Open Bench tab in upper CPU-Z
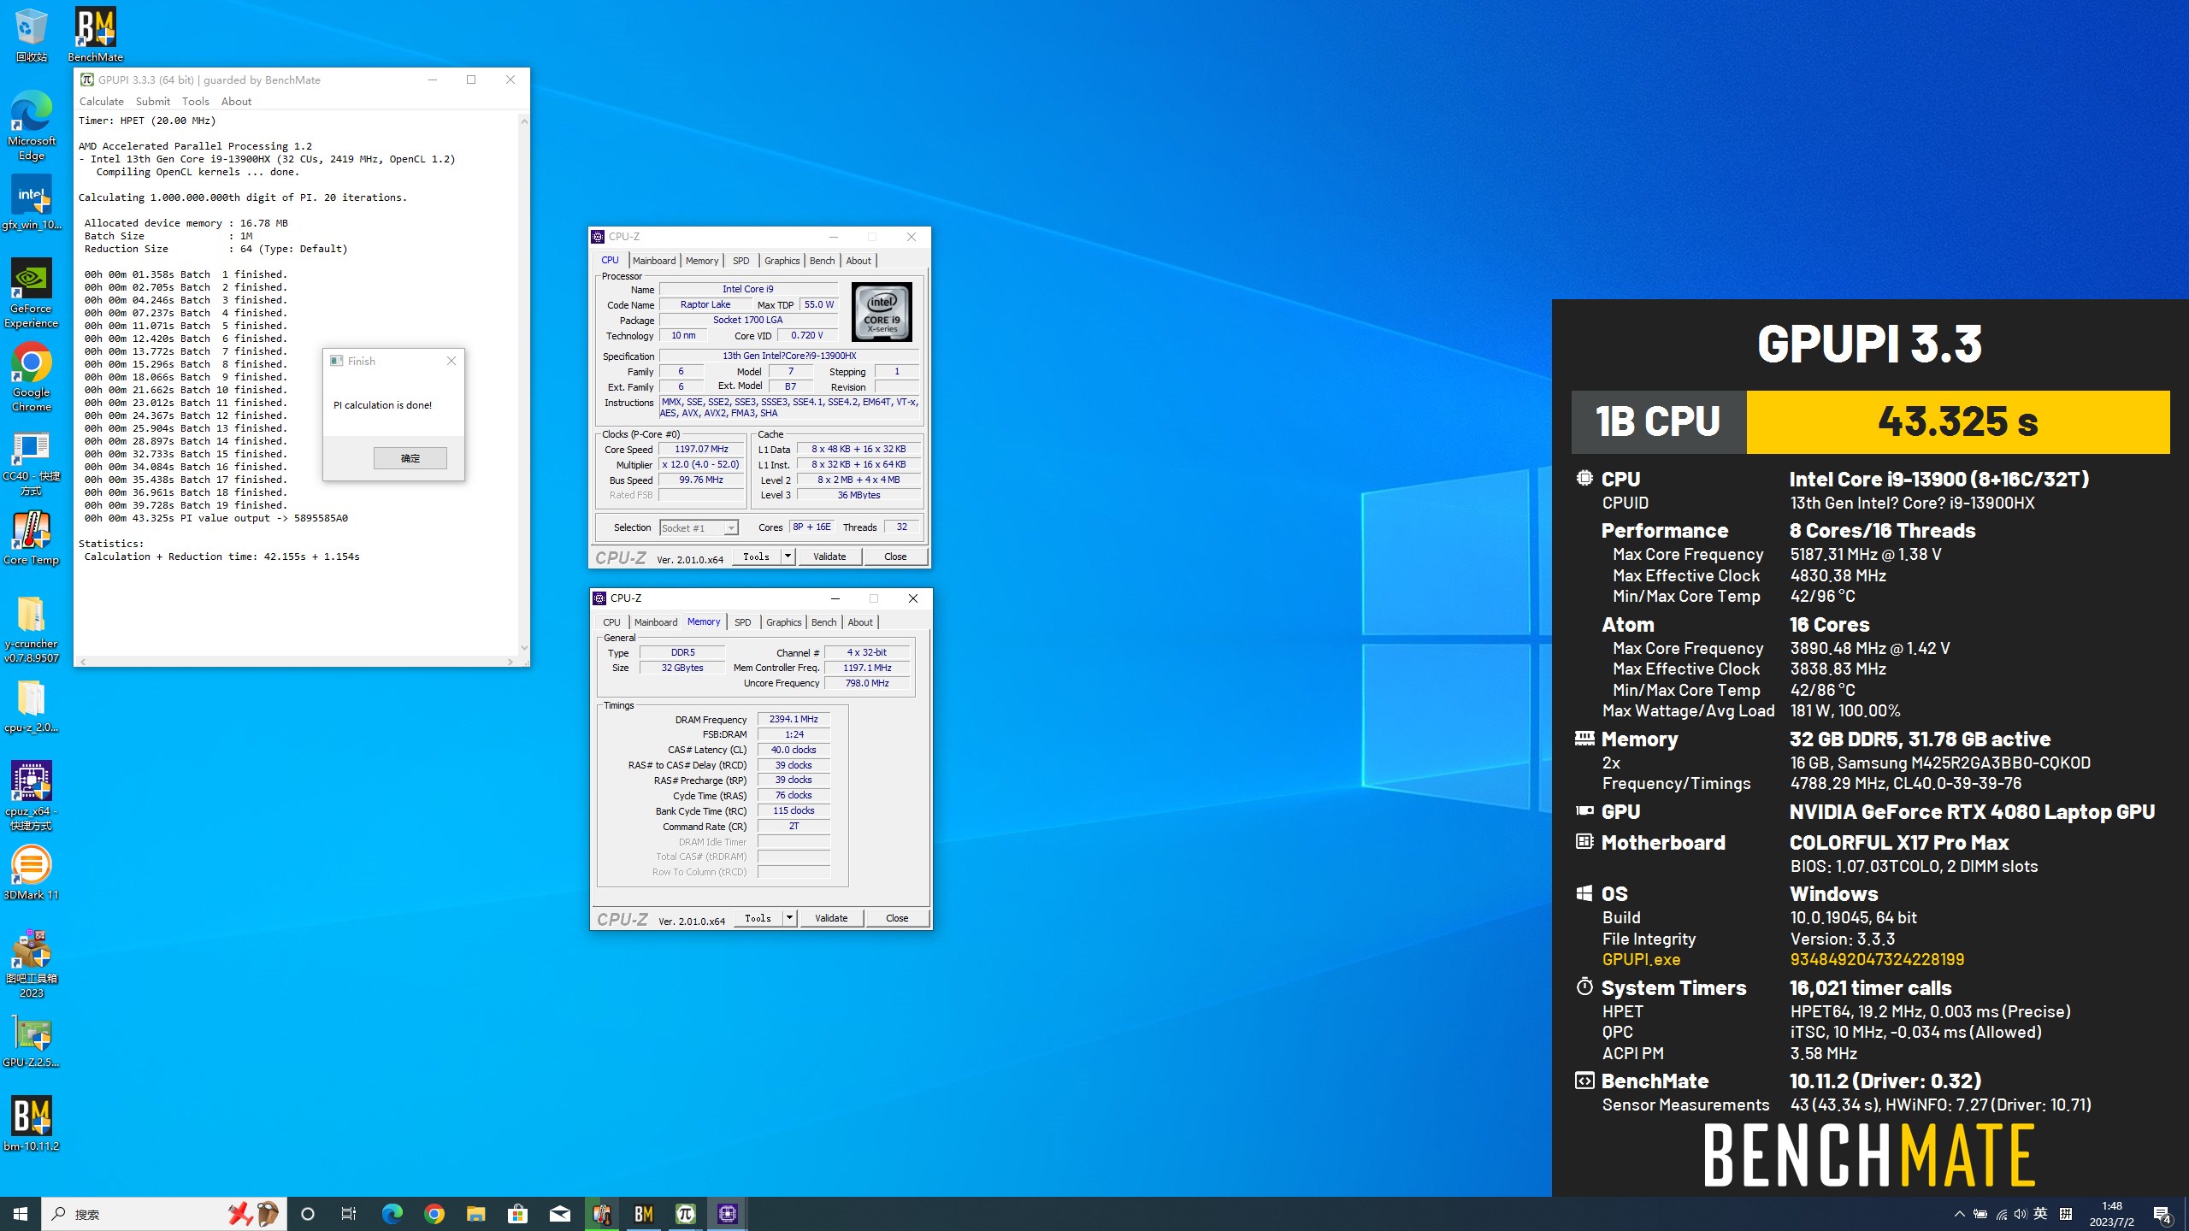 pos(823,261)
